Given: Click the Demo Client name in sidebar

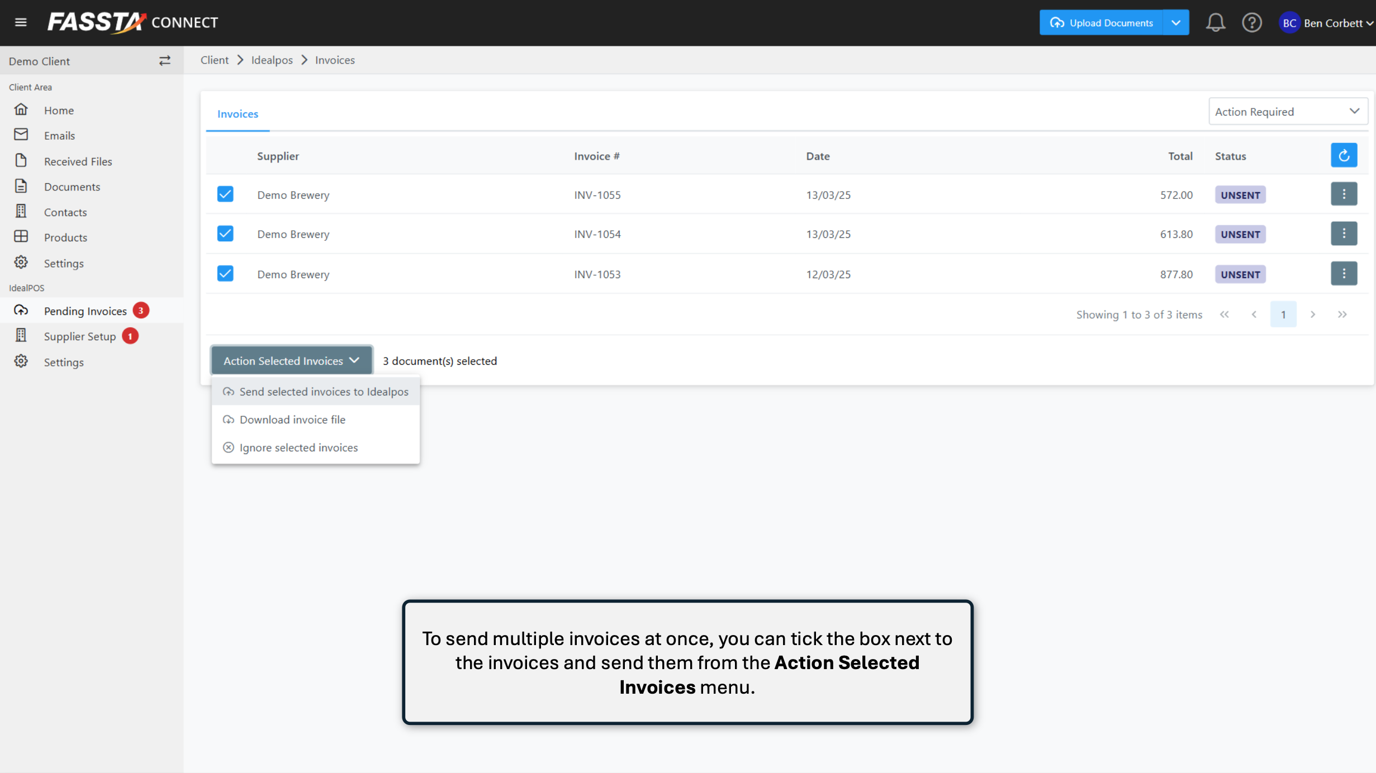Looking at the screenshot, I should point(39,61).
